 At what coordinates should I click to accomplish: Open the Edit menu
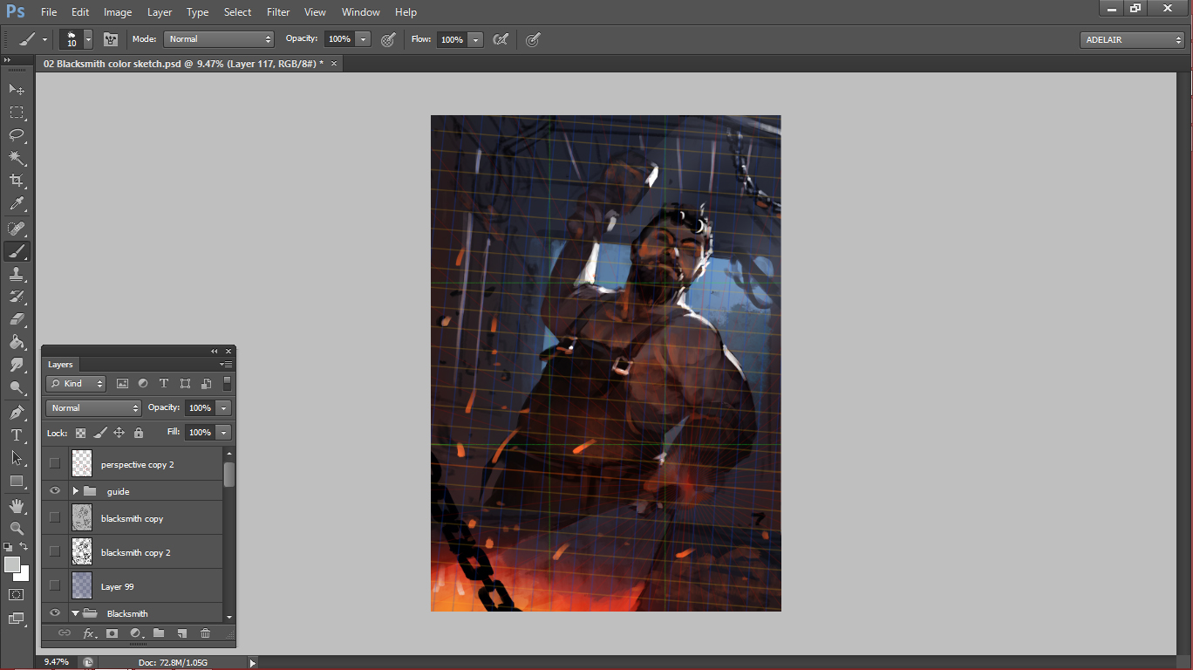[x=80, y=12]
